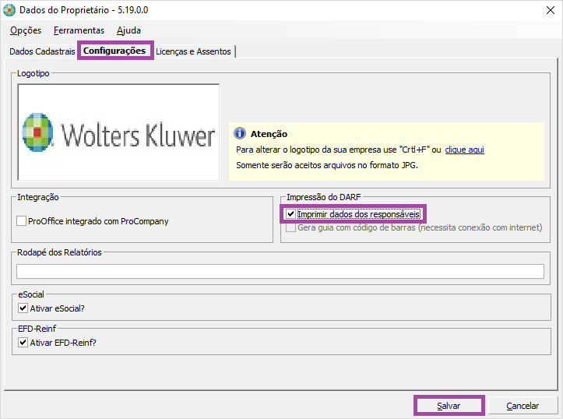
Task: Click the Wolters Kluwer logo image
Action: tap(118, 132)
